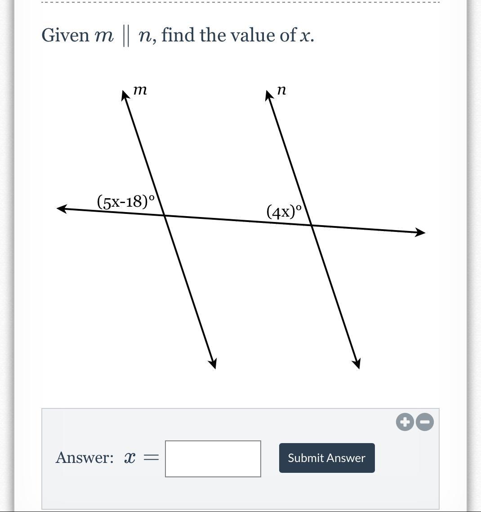Click the 'x =' math label
481x512 pixels.
coord(141,458)
